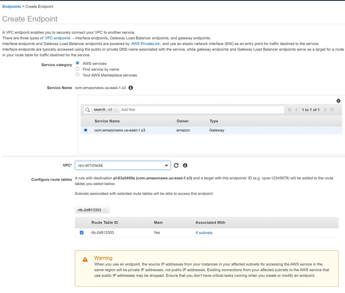Go to the previous page of services

296,110
